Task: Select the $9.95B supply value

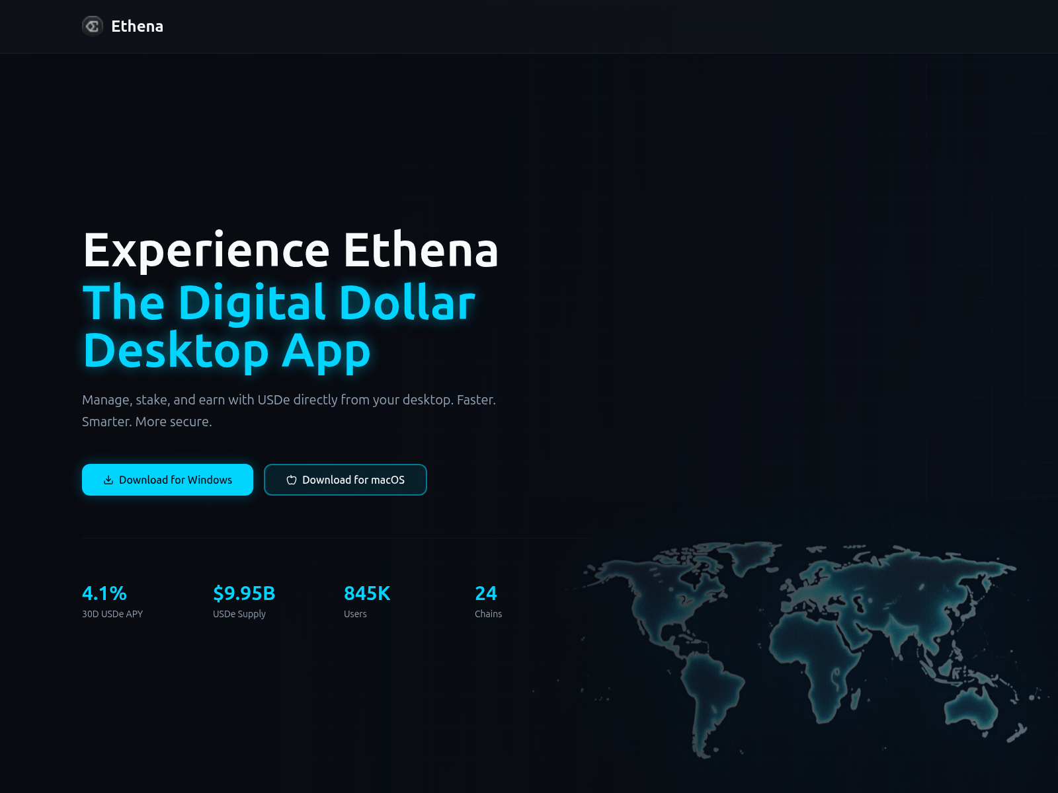Action: pyautogui.click(x=244, y=593)
